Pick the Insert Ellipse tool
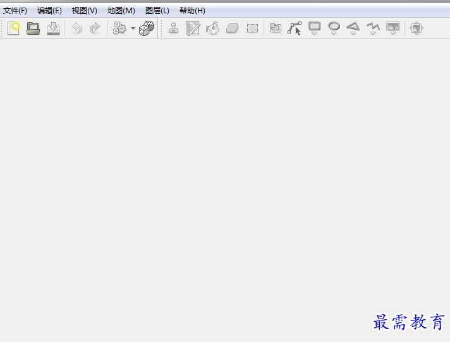Screen dimensions: 450x342 pyautogui.click(x=334, y=28)
